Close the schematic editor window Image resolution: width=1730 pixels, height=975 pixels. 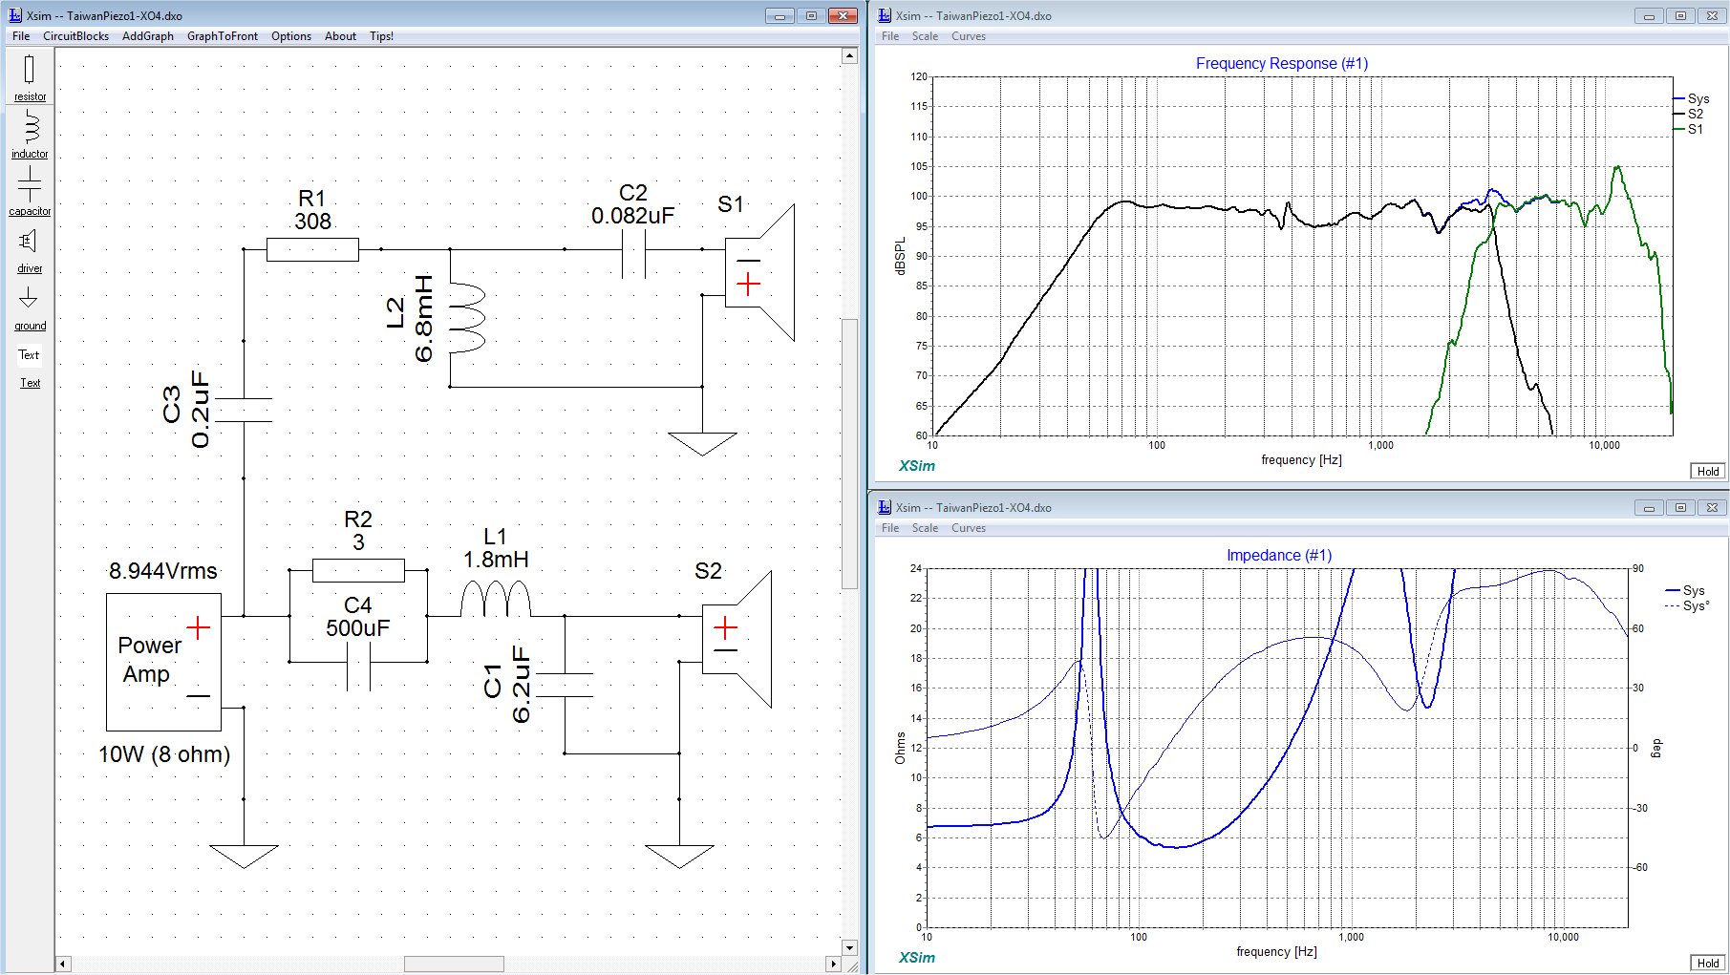843,16
